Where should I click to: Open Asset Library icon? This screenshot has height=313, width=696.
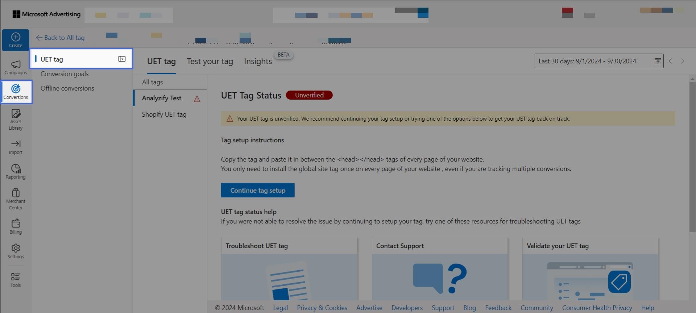[16, 113]
